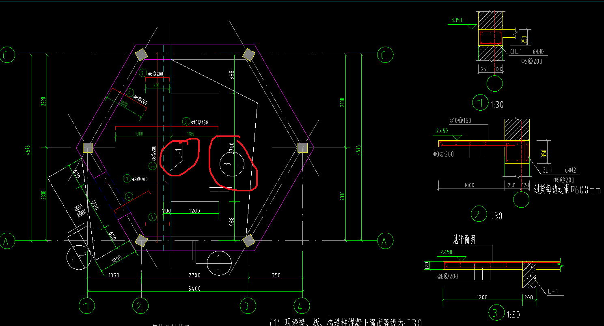
Task: Select the Φ10@150 label in detail 2
Action: click(x=460, y=121)
